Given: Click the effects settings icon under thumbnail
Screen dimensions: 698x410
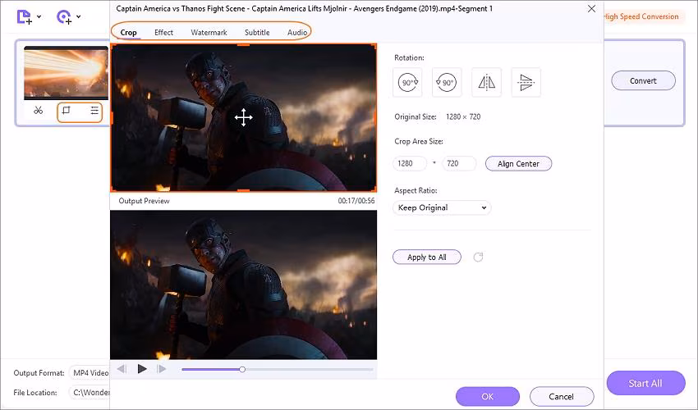Looking at the screenshot, I should click(x=94, y=110).
